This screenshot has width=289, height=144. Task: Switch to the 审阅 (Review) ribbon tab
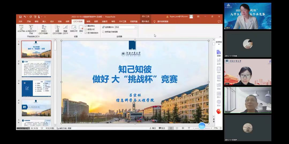[88, 21]
